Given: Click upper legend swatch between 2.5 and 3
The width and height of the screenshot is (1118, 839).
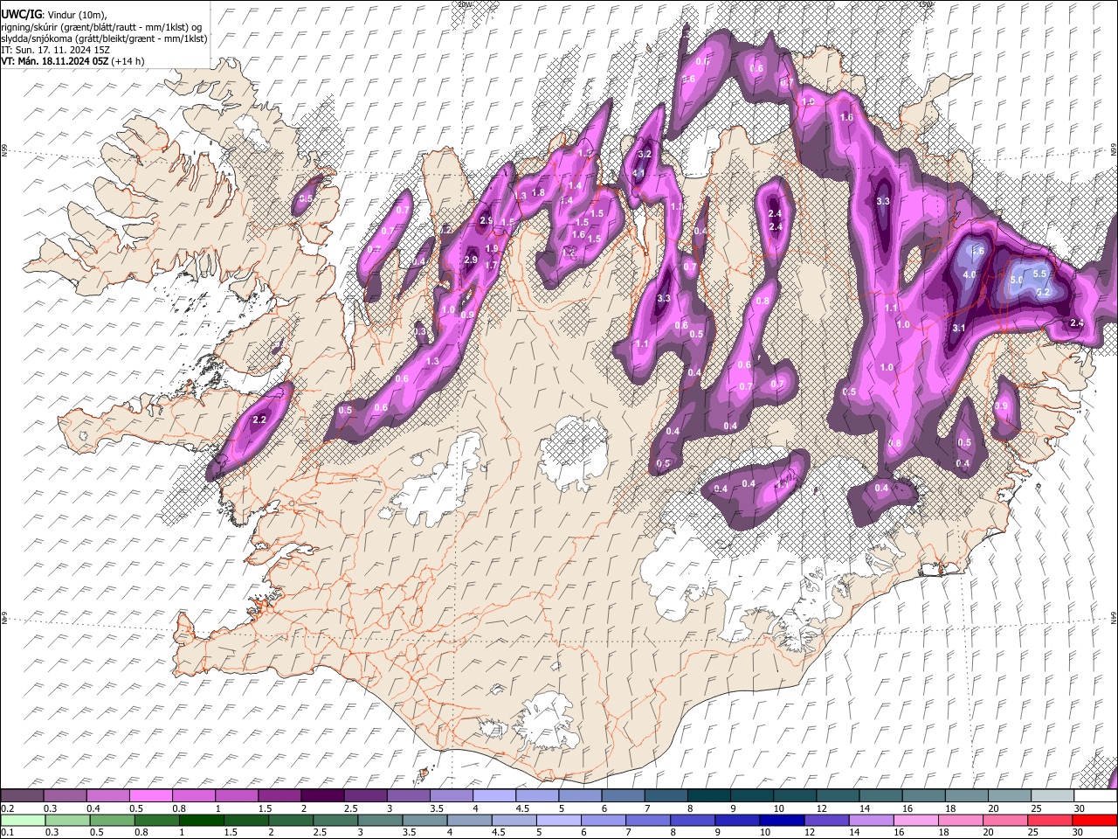Looking at the screenshot, I should [364, 796].
